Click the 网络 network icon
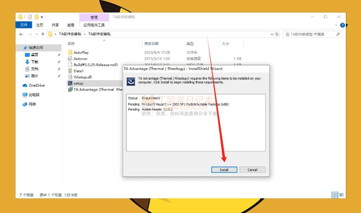 click(25, 104)
